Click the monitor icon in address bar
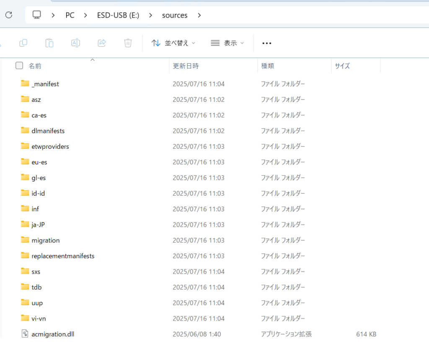429x347 pixels. coord(37,15)
